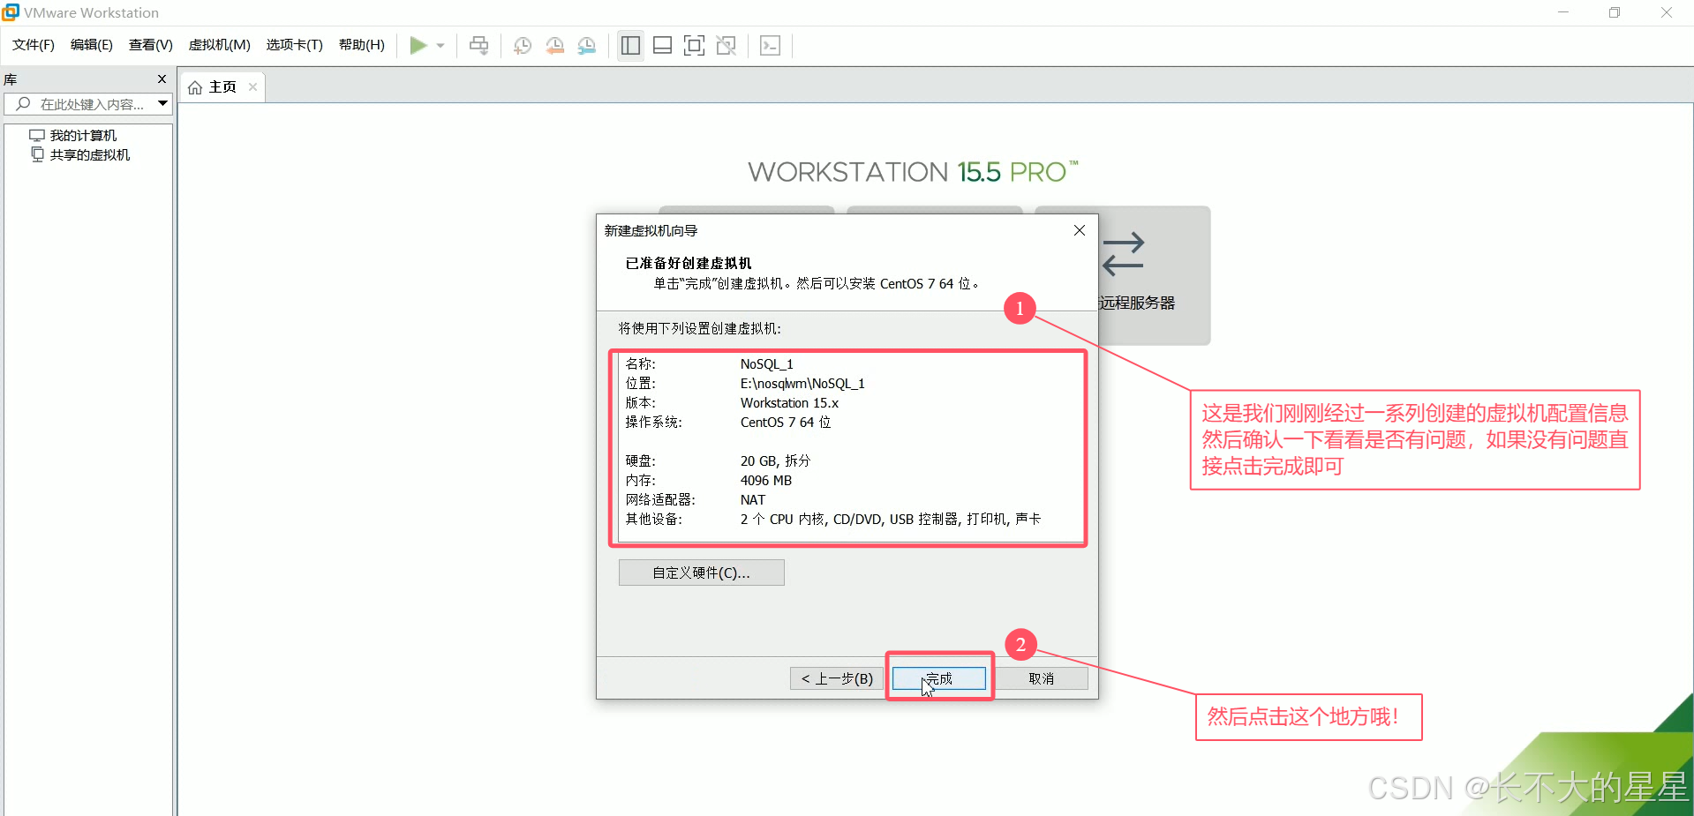The image size is (1694, 816).
Task: Switch to the 主页 tab
Action: 222,87
